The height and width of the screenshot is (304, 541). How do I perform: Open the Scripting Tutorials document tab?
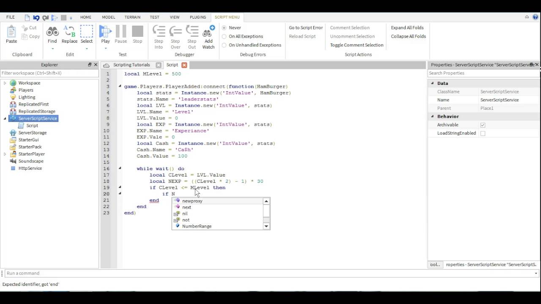[x=131, y=65]
